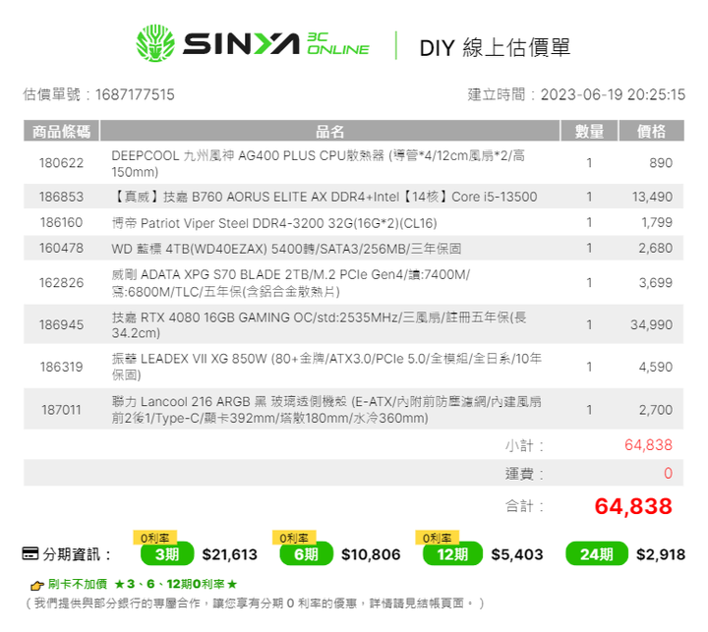Select the 6期 installment badge

(307, 554)
